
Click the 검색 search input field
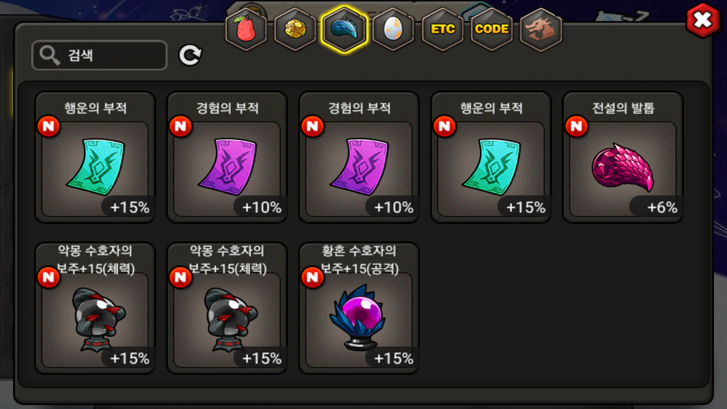(x=99, y=55)
